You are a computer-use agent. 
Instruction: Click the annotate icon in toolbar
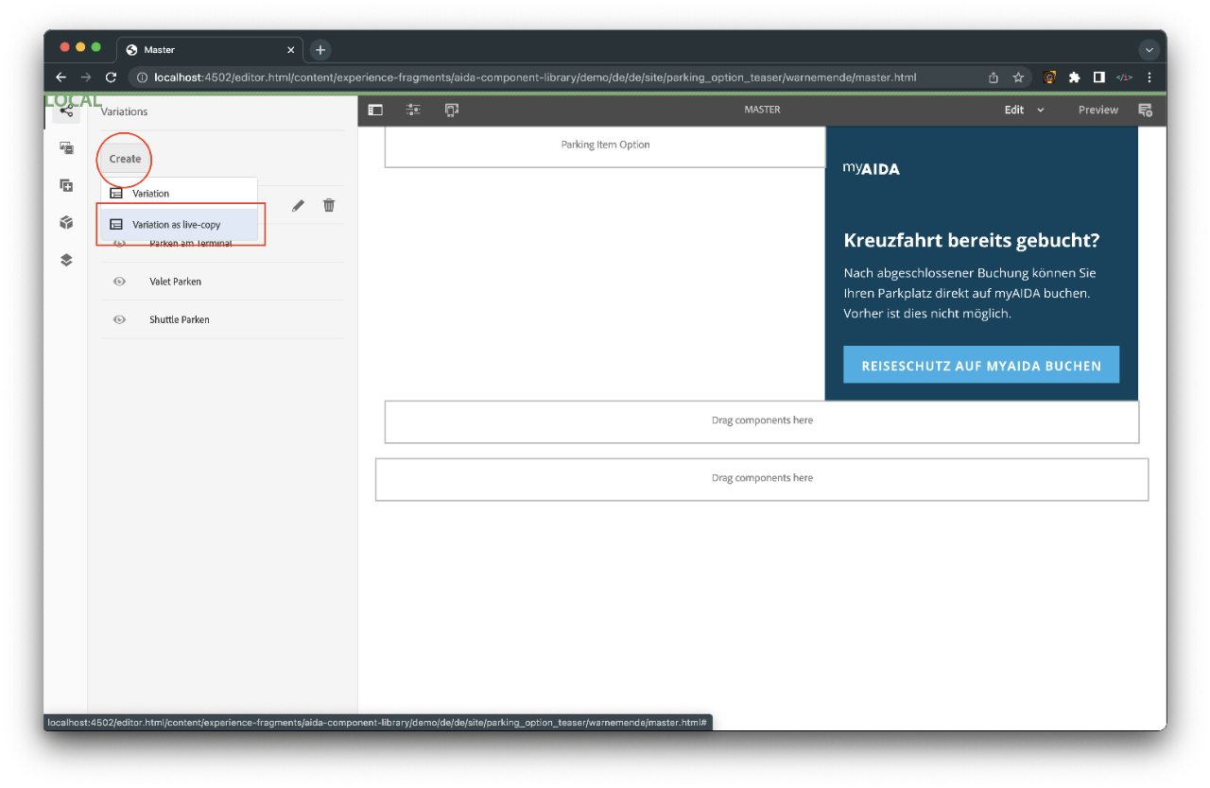[1145, 110]
